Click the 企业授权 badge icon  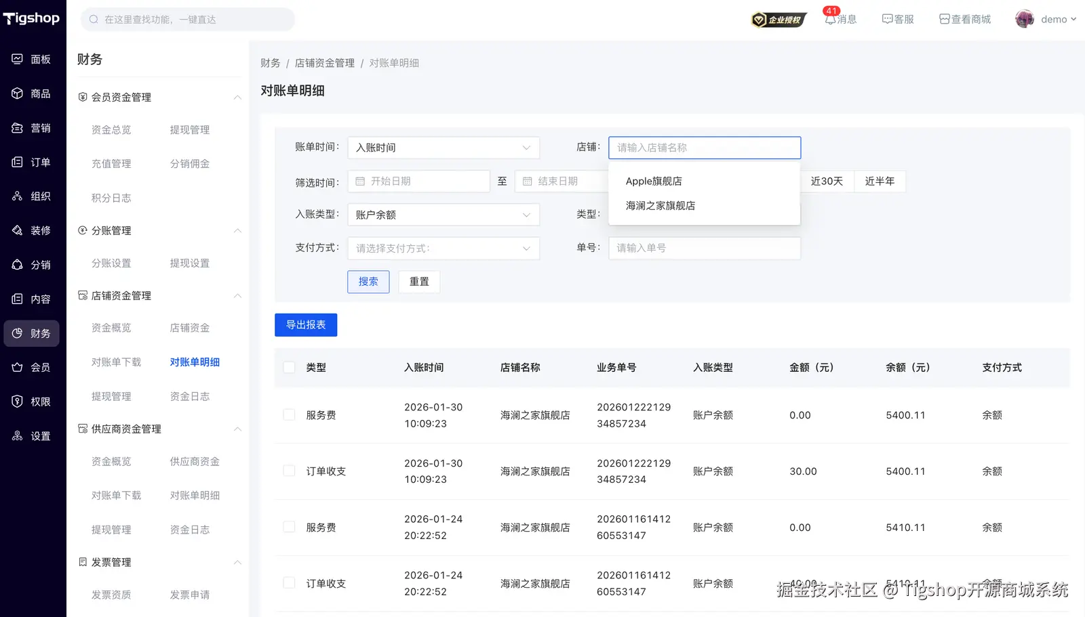[779, 20]
